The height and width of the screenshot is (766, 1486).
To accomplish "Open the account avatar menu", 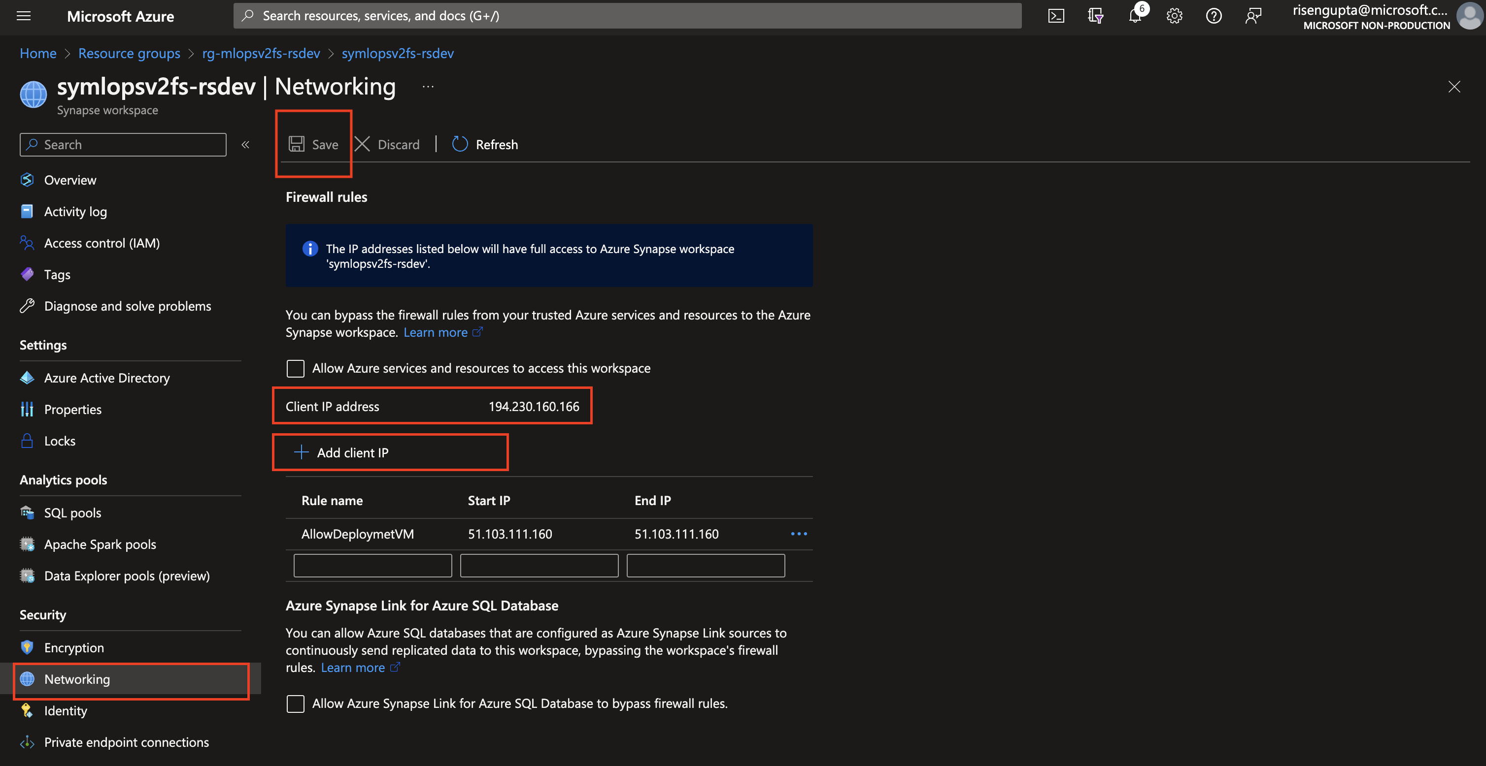I will tap(1469, 16).
